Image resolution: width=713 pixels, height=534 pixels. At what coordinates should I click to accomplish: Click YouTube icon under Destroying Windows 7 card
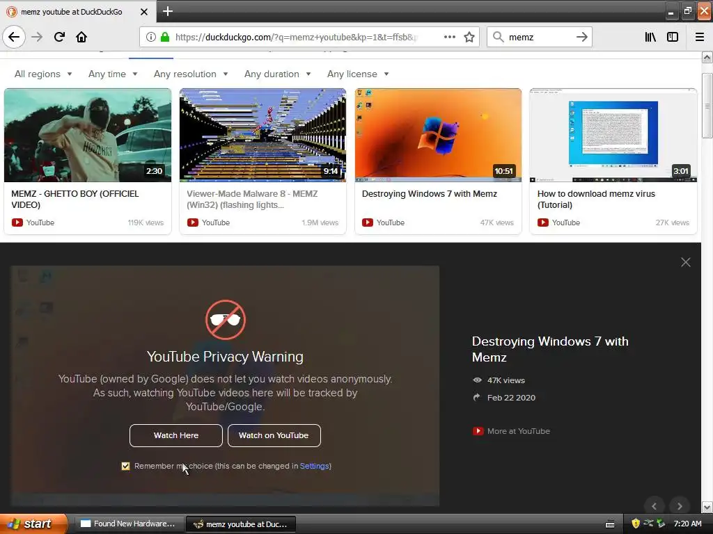point(368,222)
